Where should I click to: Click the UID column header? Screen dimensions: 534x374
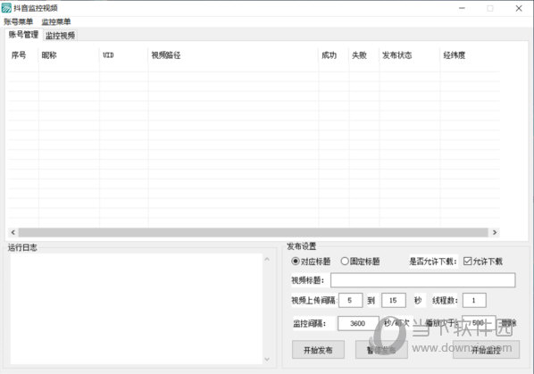(123, 55)
